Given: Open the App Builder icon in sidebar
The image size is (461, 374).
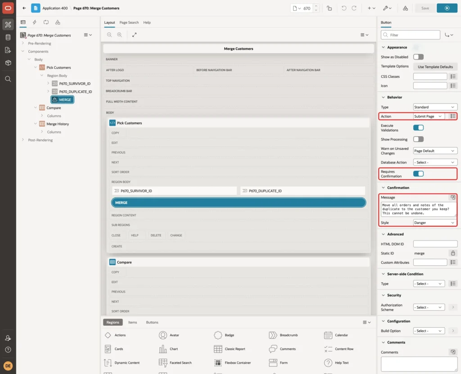Looking at the screenshot, I should pos(8,25).
